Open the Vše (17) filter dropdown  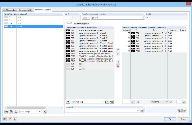87,102
